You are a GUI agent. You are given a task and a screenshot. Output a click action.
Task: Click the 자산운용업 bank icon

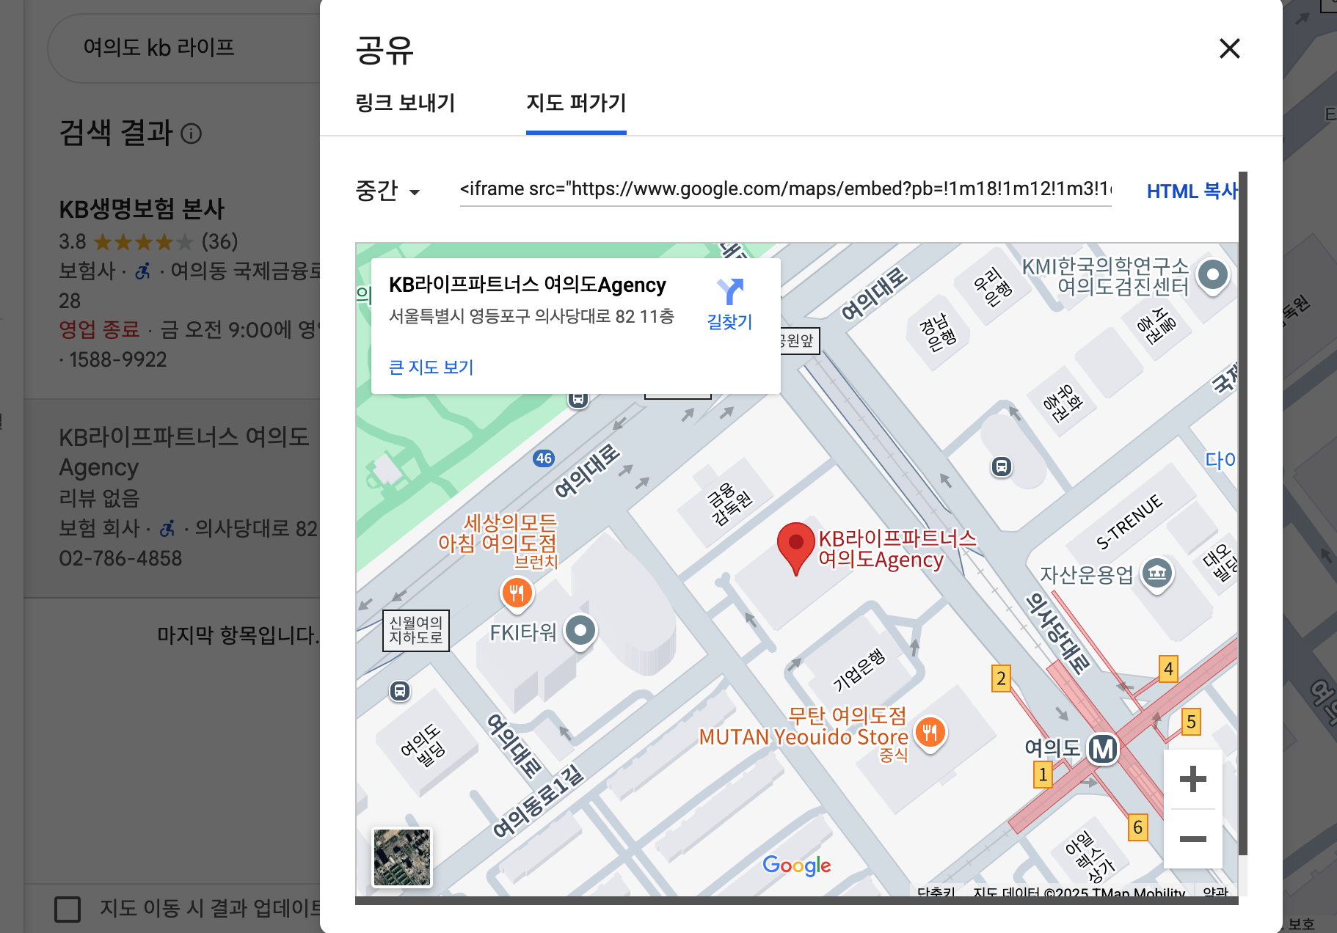[1157, 574]
